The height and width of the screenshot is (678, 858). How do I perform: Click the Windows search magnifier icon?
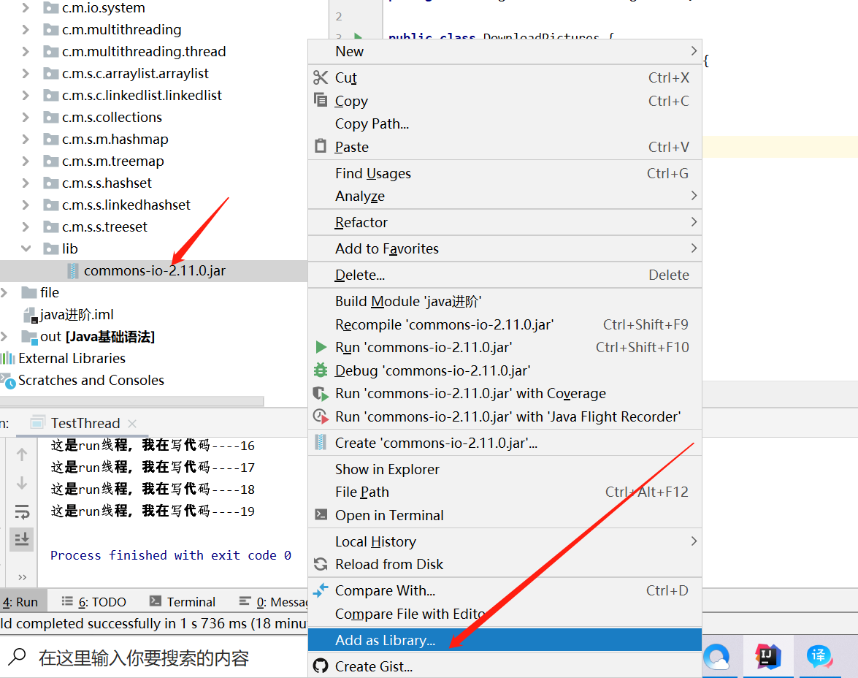click(x=18, y=657)
